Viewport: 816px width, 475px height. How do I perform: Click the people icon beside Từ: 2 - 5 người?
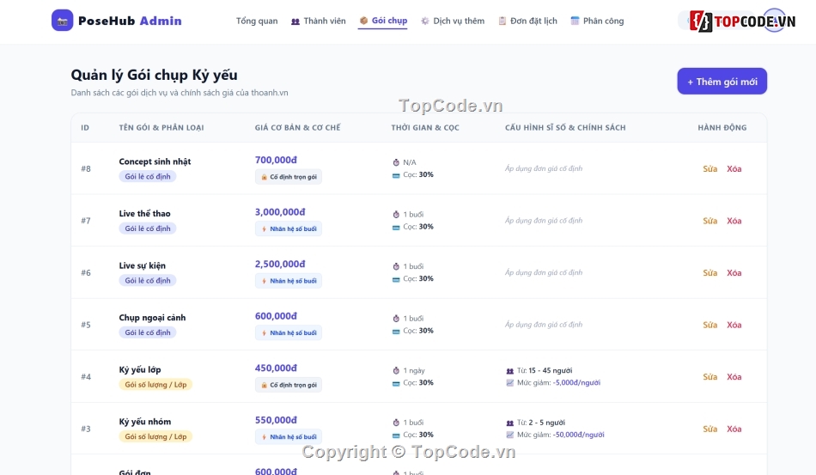pyautogui.click(x=510, y=423)
